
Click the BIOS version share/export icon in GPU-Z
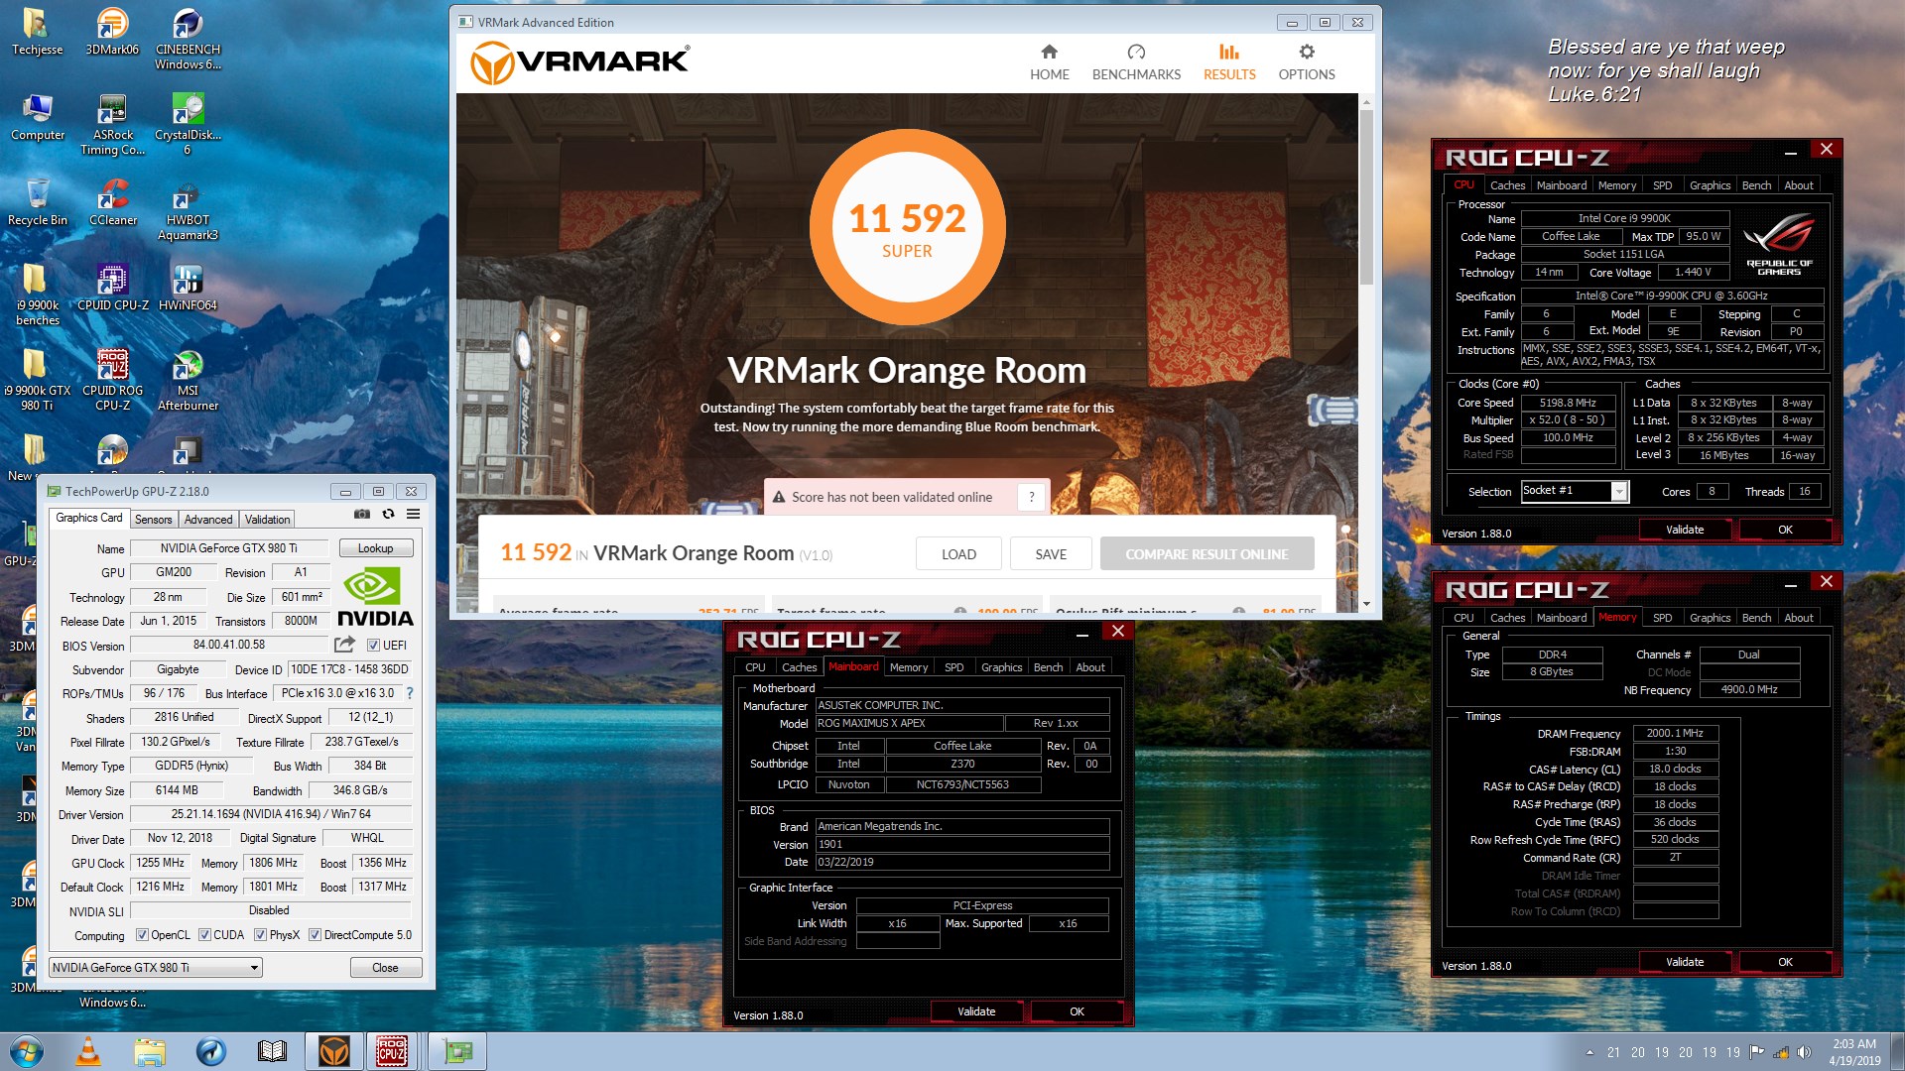click(344, 645)
